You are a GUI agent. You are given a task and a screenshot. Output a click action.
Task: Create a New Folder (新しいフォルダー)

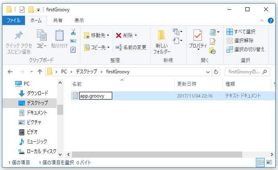(x=161, y=42)
